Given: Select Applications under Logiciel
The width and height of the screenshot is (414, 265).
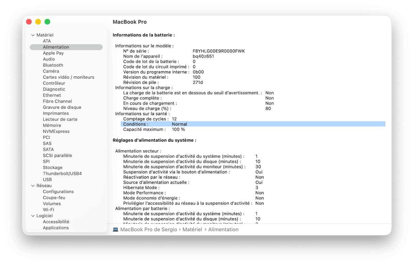Looking at the screenshot, I should point(55,228).
